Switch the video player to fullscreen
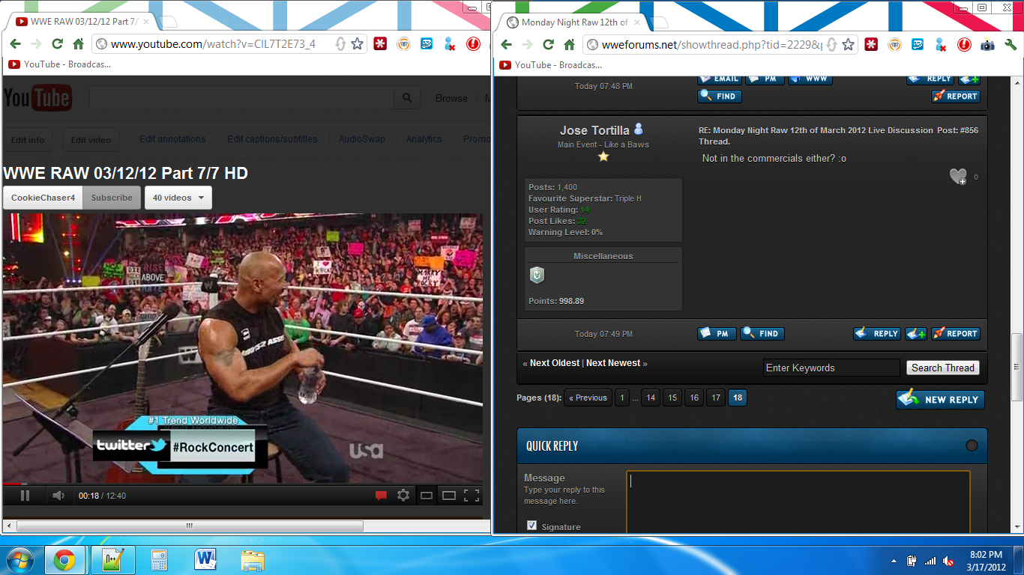This screenshot has width=1024, height=575. point(472,495)
